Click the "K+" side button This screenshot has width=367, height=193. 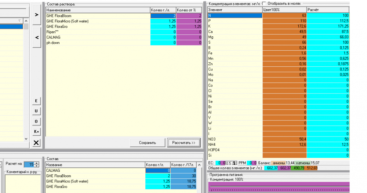click(36, 132)
